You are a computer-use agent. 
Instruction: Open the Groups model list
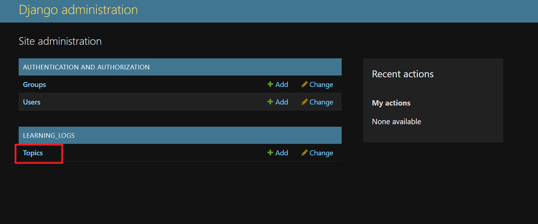34,84
